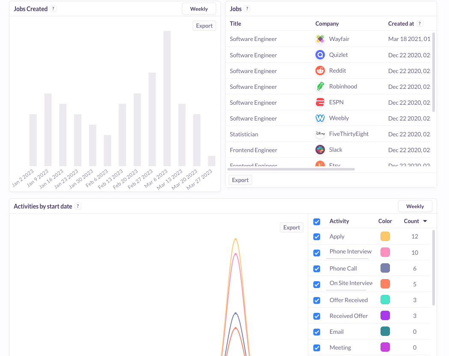Click the Jobs table vertical scrollbar
The height and width of the screenshot is (356, 449).
point(433,72)
